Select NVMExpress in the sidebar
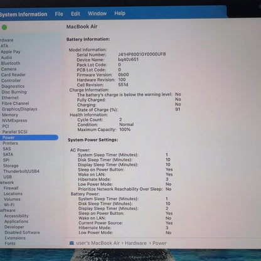261x261 pixels. tap(14, 120)
